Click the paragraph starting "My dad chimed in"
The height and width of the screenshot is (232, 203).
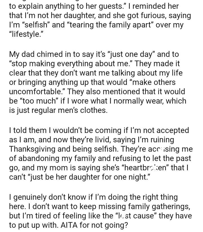pyautogui.click(x=98, y=82)
